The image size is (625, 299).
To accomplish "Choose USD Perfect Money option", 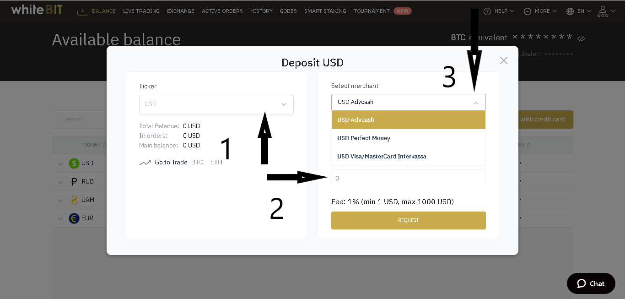I will (409, 138).
